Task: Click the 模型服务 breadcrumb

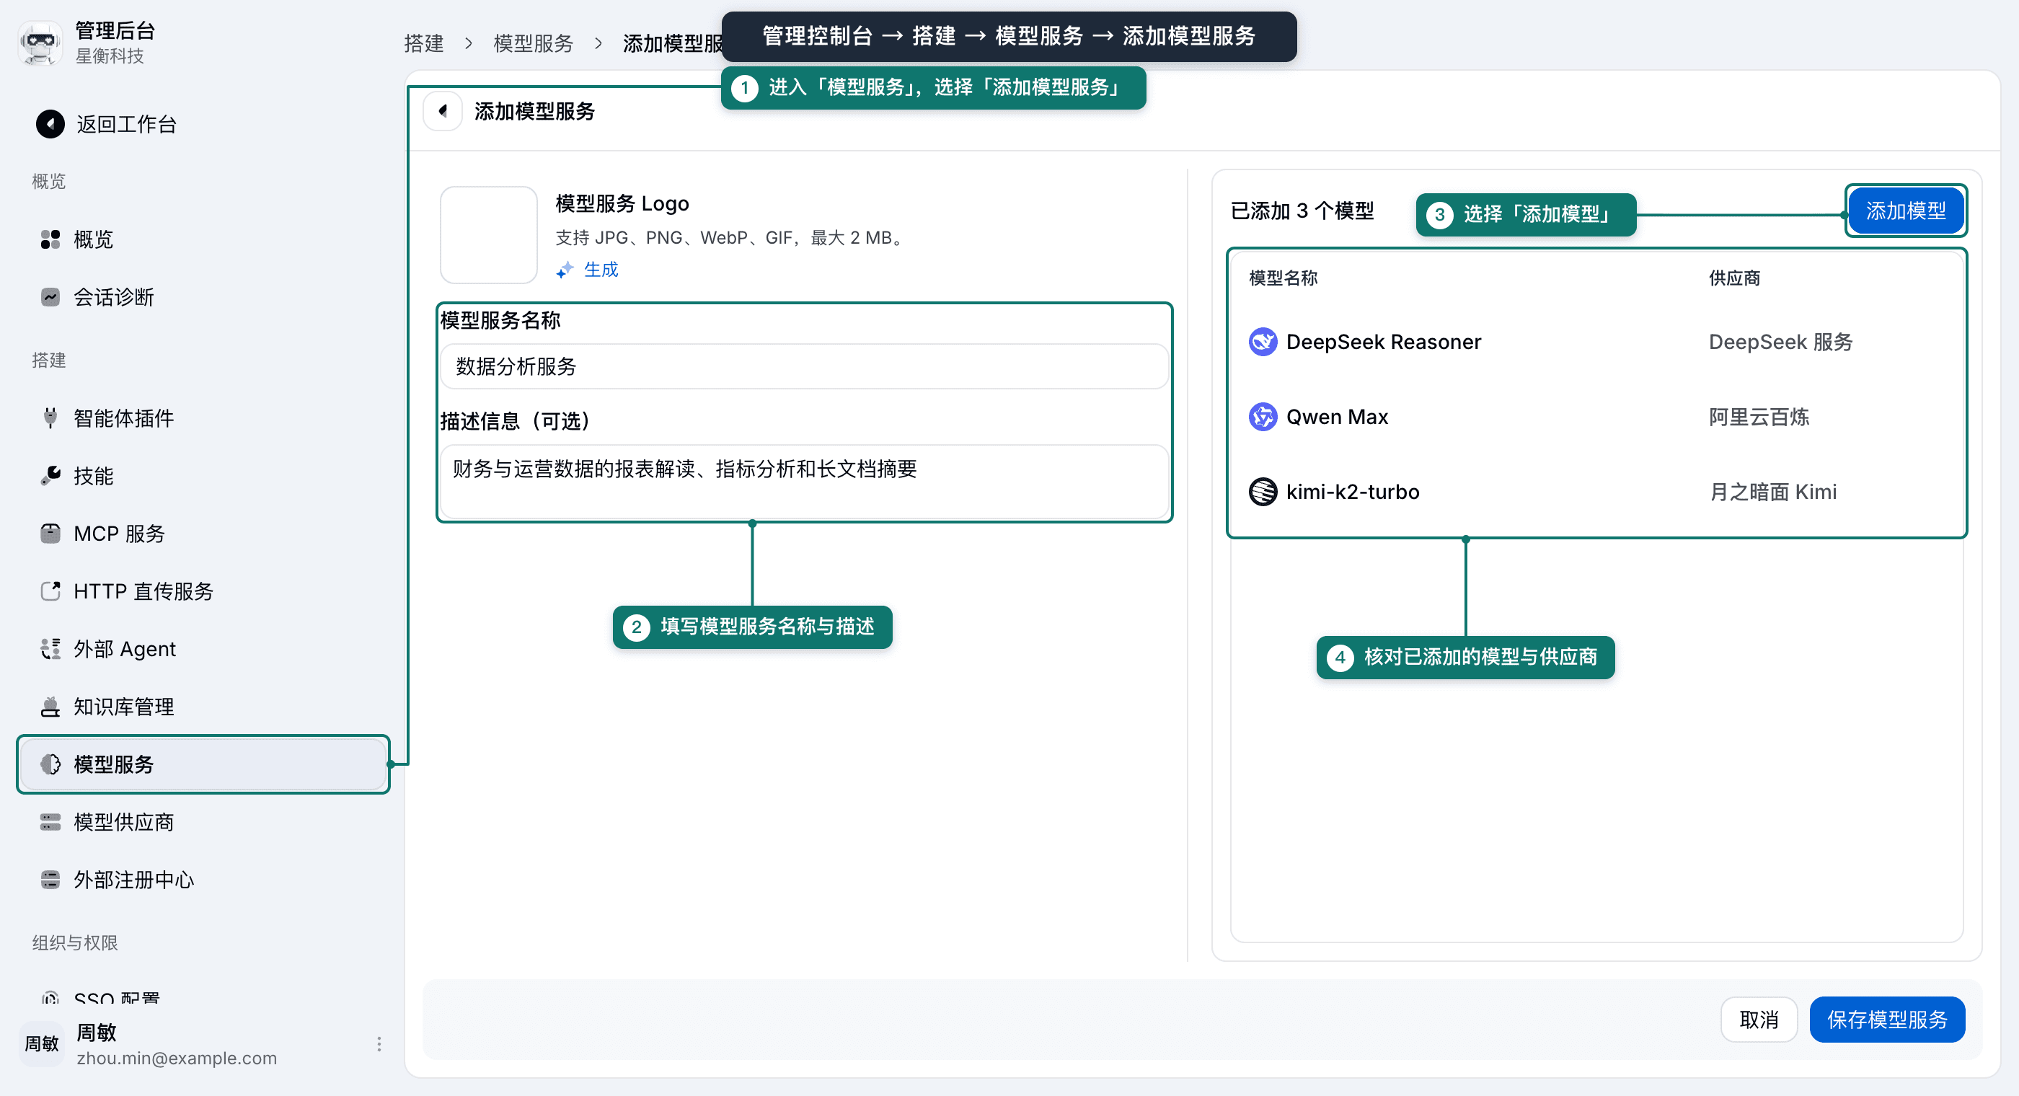Action: pyautogui.click(x=533, y=43)
